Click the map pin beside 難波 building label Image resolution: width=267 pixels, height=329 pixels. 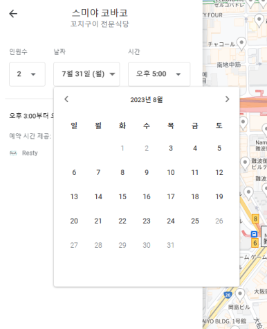245,163
